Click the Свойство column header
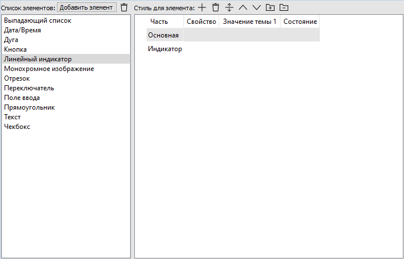The height and width of the screenshot is (259, 404). (x=201, y=22)
